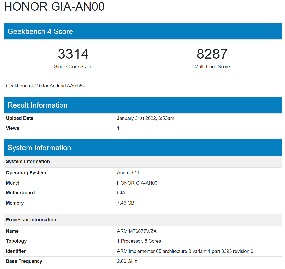Click the processor name ARM MT6877V/ZA
This screenshot has width=285, height=269.
click(137, 231)
